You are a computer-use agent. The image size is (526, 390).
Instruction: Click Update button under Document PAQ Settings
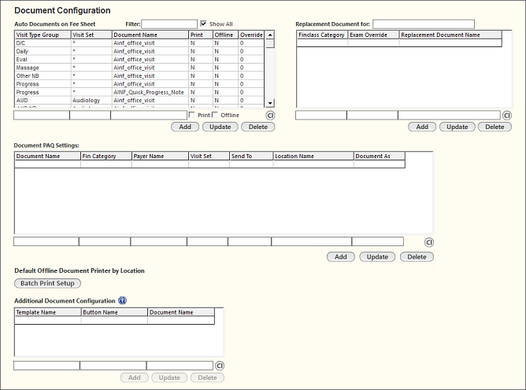pyautogui.click(x=377, y=257)
